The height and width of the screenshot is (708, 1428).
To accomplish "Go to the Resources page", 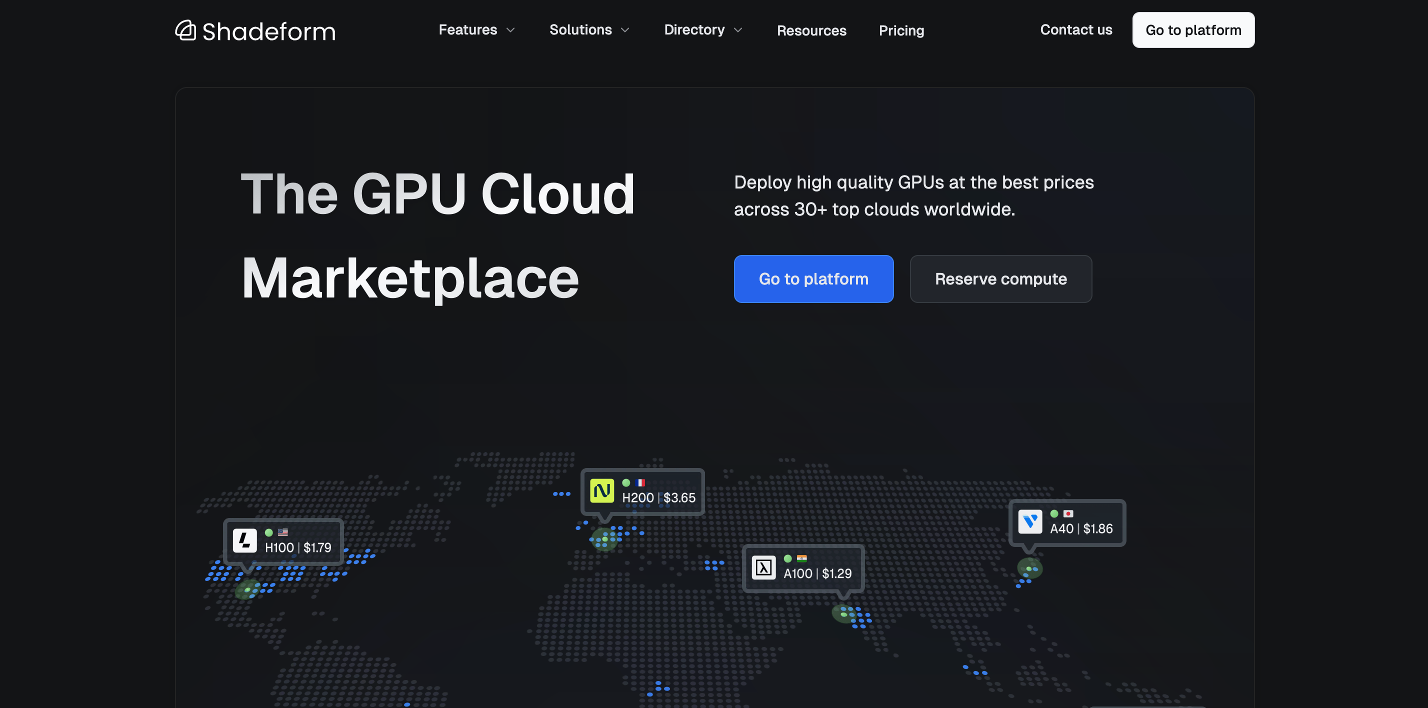I will pyautogui.click(x=811, y=30).
